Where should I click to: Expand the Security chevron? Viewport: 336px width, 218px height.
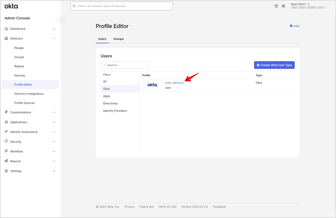(x=54, y=141)
